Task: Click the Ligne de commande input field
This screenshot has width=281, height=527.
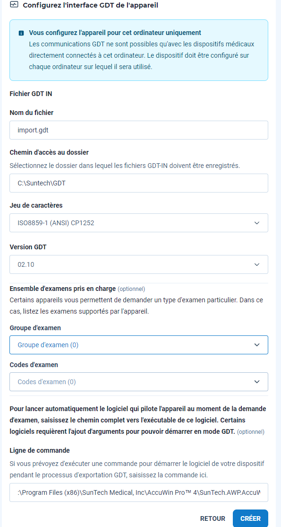Action: (x=139, y=492)
